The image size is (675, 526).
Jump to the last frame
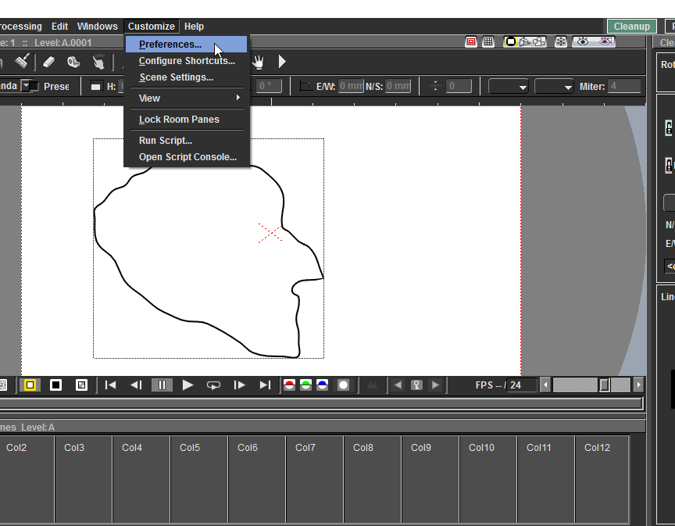point(265,385)
